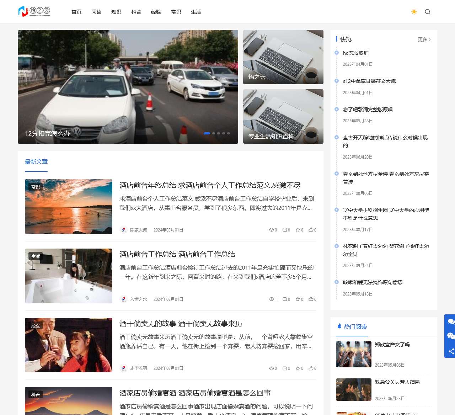Open the s12中单莫甘娜符文天赋 link

point(369,81)
